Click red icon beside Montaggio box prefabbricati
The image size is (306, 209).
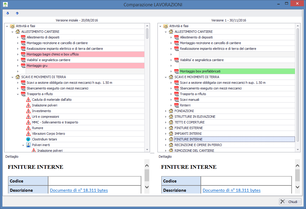coord(176,71)
